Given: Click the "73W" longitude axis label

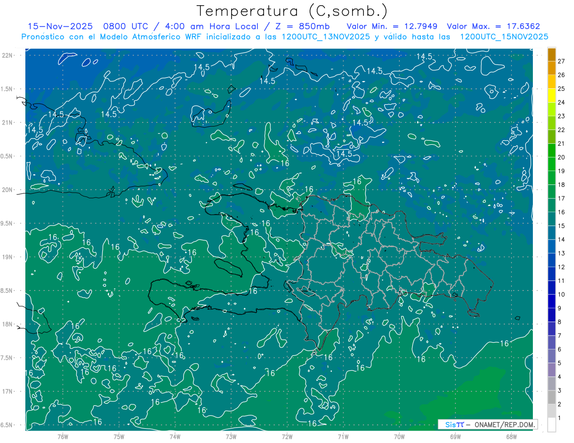Looking at the screenshot, I should (231, 436).
